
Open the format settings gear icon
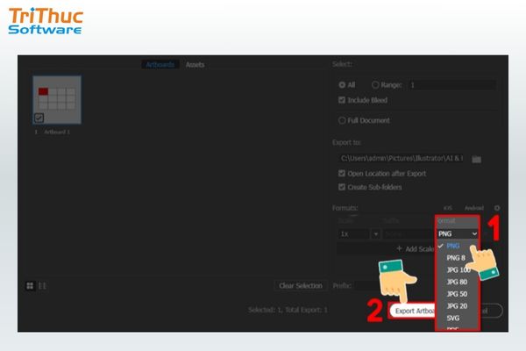(497, 208)
